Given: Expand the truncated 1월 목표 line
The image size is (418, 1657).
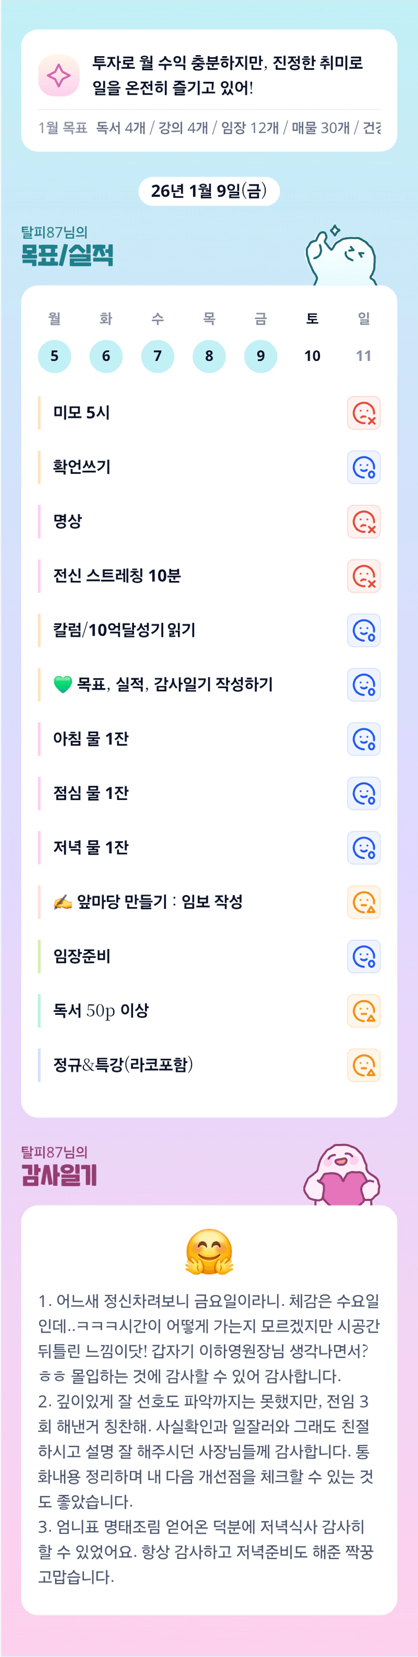Looking at the screenshot, I should coord(209,128).
